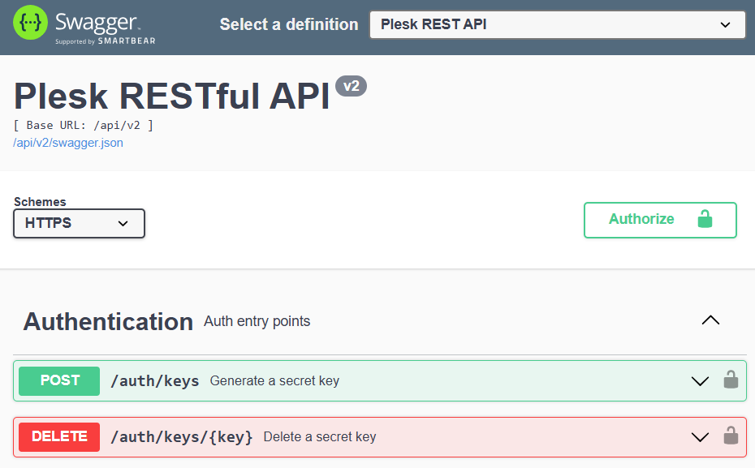Click the Authentication section heading
The width and height of the screenshot is (755, 468).
pyautogui.click(x=108, y=321)
